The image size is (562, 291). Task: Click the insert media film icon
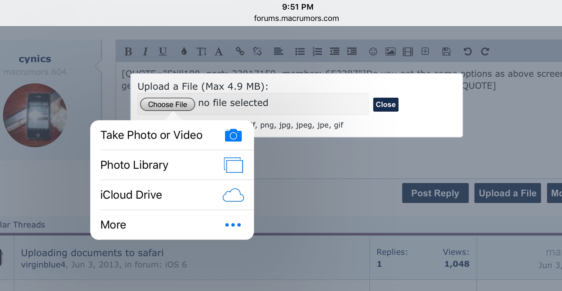coord(408,51)
